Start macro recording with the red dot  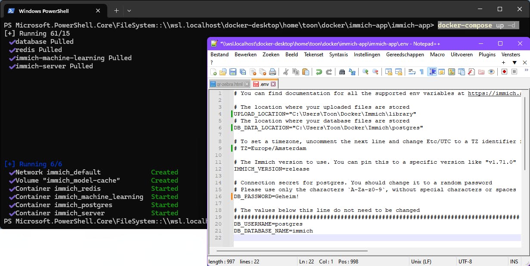point(504,72)
